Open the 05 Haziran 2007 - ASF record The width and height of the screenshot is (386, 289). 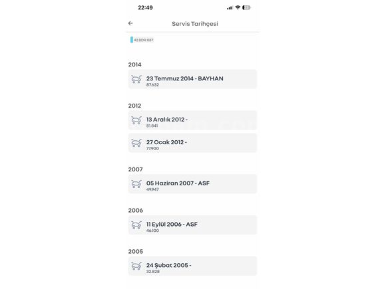click(192, 184)
